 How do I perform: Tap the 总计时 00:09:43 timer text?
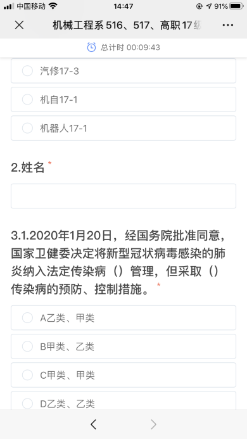pyautogui.click(x=130, y=48)
